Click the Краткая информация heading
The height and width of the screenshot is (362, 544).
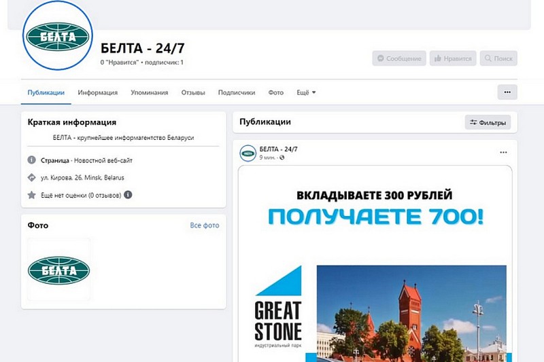tap(72, 122)
